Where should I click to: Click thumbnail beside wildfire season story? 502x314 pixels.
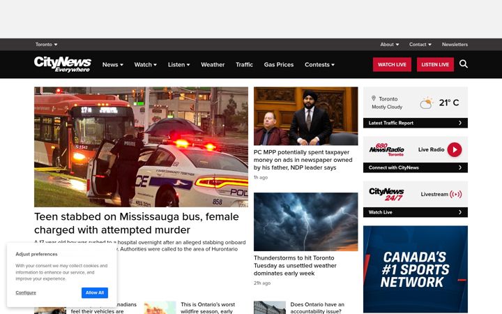point(160,308)
